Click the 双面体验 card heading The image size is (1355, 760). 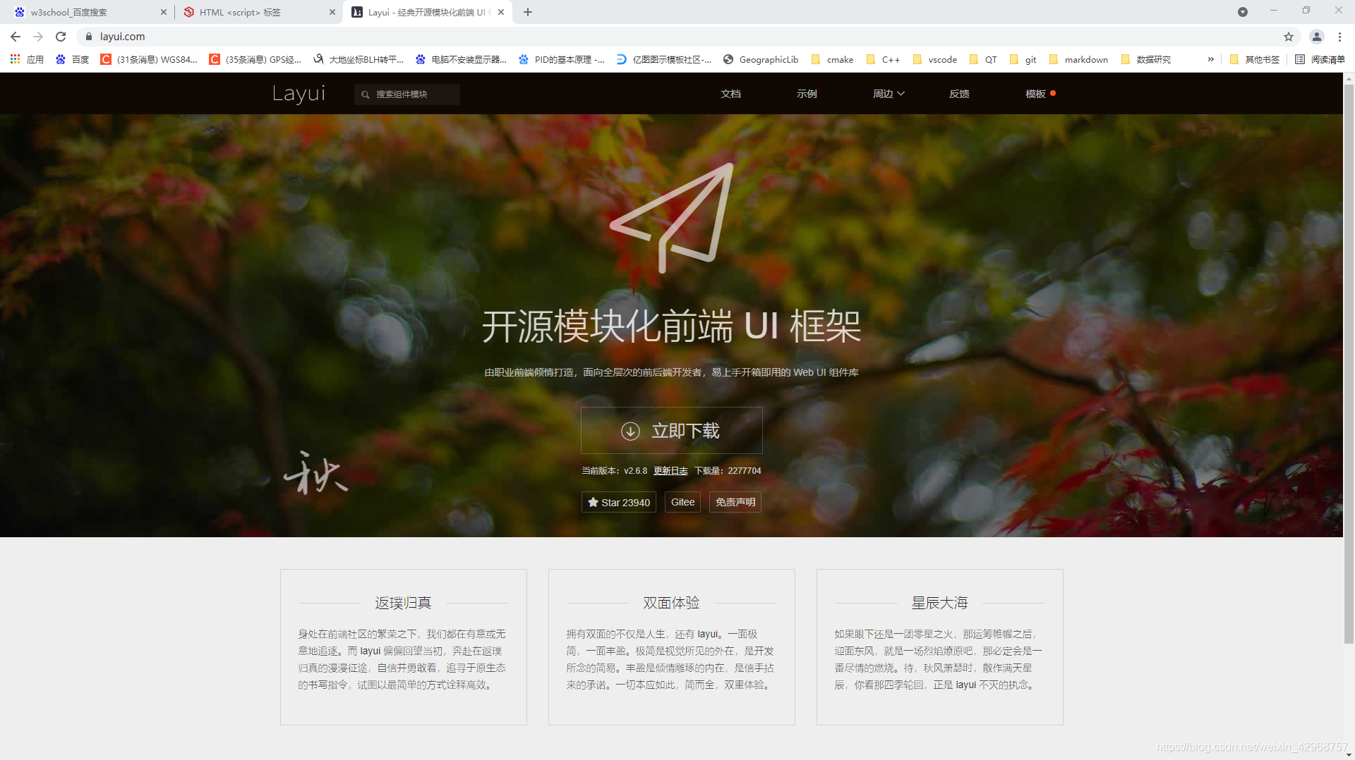(x=671, y=603)
